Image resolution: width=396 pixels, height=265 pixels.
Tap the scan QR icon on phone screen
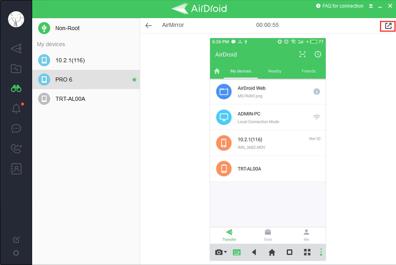pyautogui.click(x=302, y=54)
